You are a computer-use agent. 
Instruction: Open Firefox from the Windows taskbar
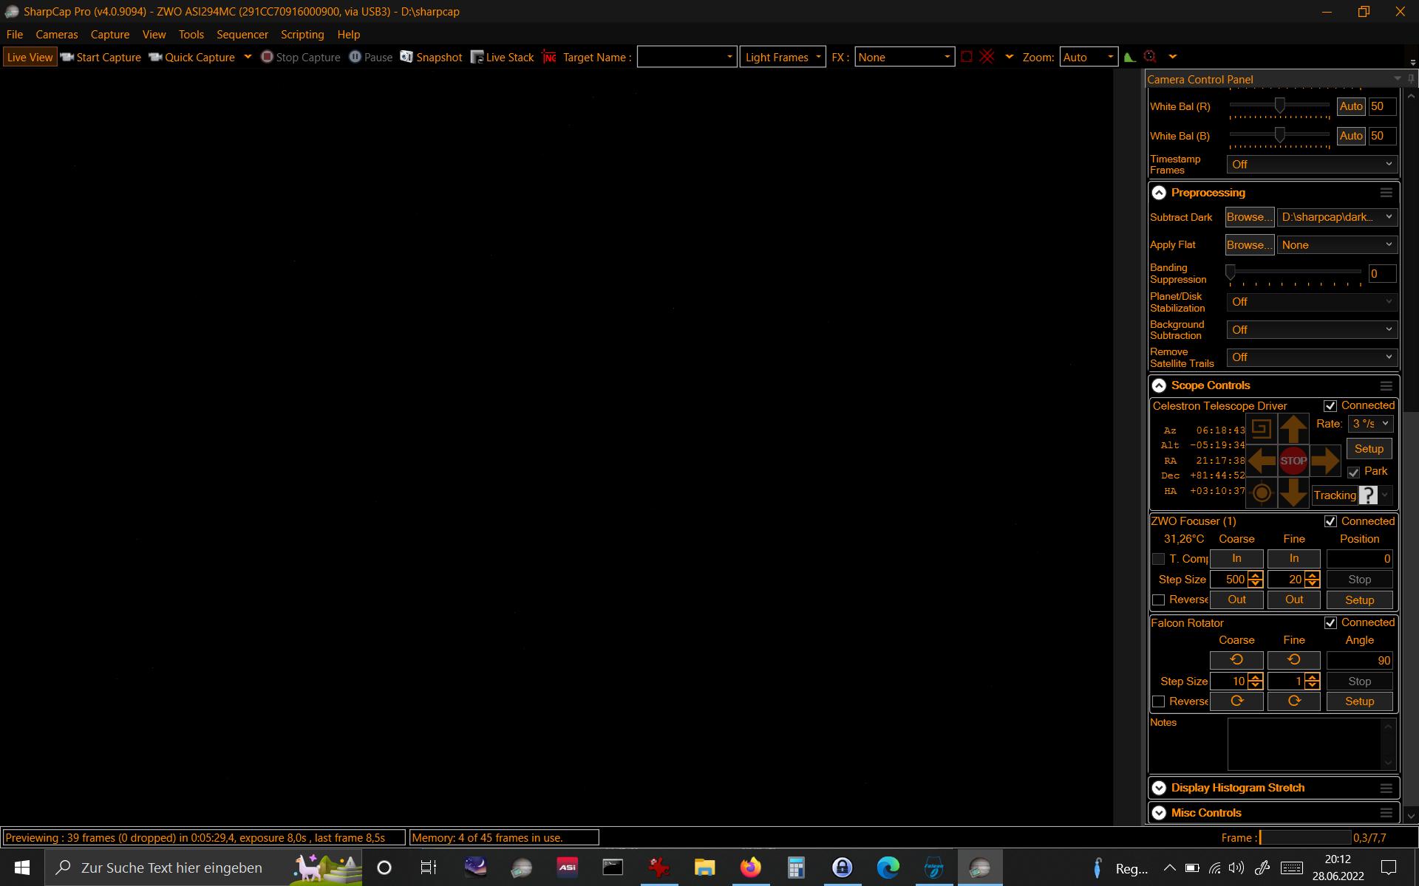click(750, 868)
